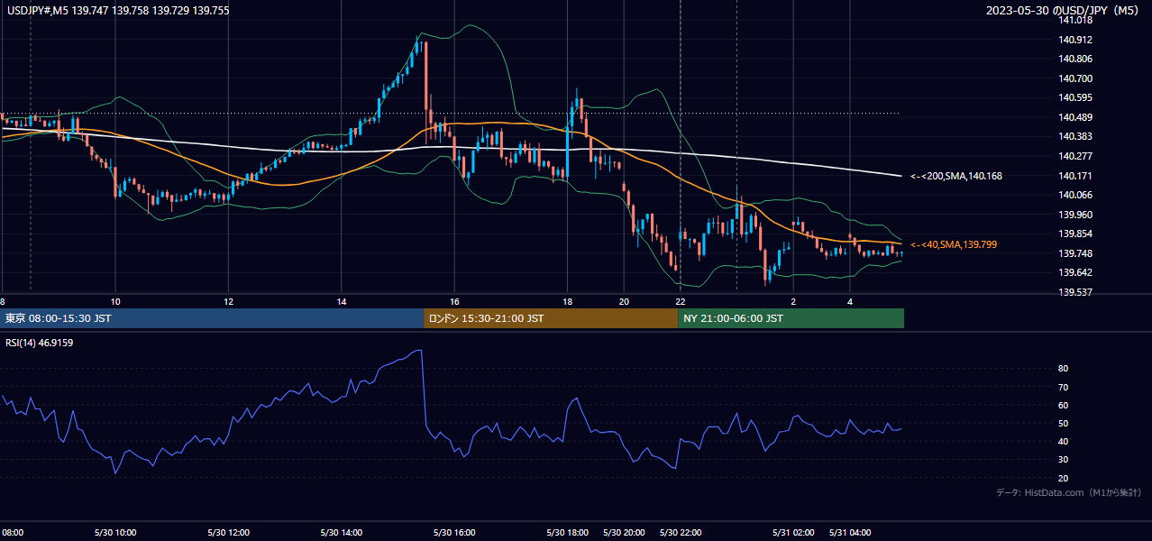Select the bottom axis 5/31 02:00 label
This screenshot has height=541, width=1152.
(794, 533)
